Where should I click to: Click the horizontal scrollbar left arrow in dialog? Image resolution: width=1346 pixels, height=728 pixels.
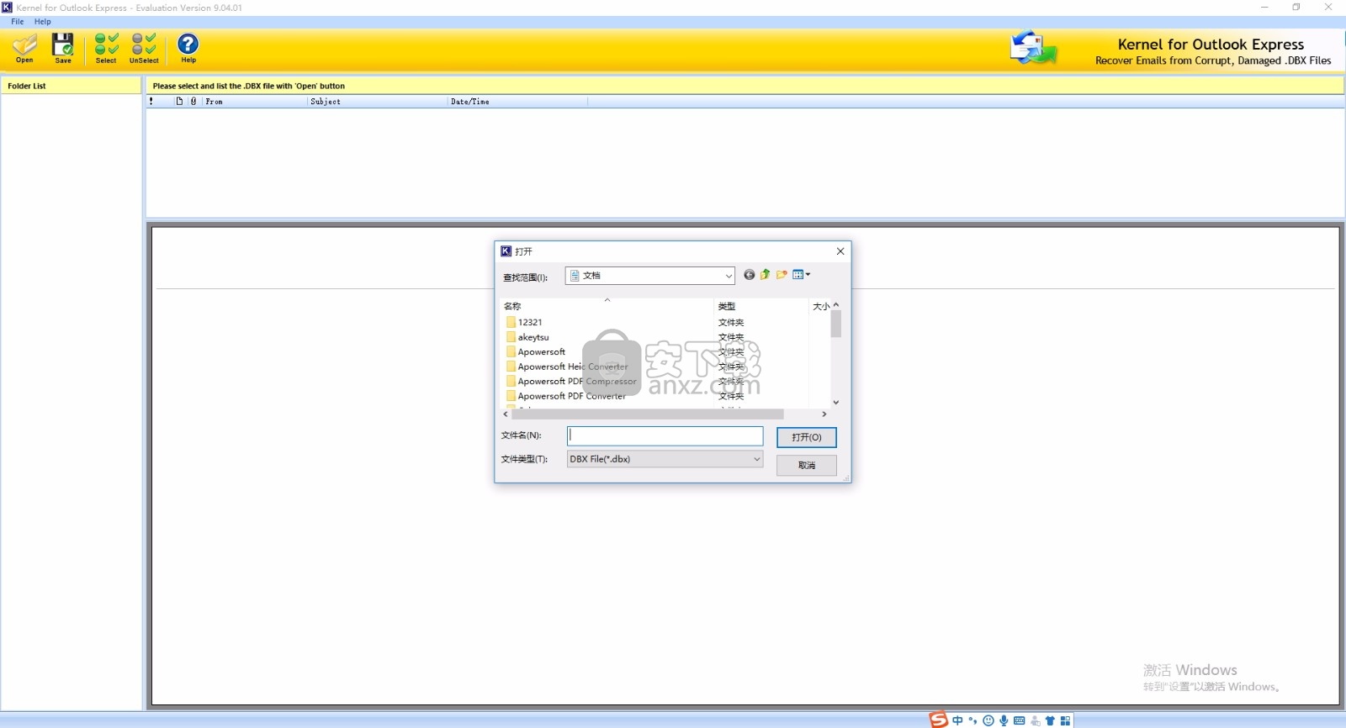[x=506, y=414]
